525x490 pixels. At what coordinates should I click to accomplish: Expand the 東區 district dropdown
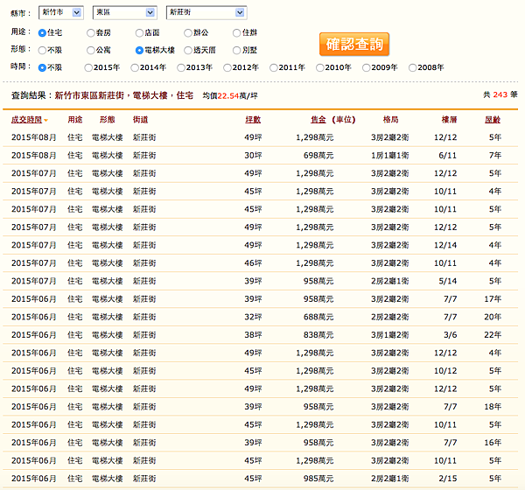pyautogui.click(x=124, y=12)
